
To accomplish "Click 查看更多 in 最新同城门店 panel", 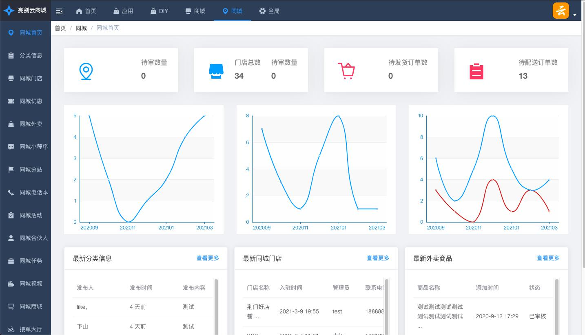I will tap(378, 258).
